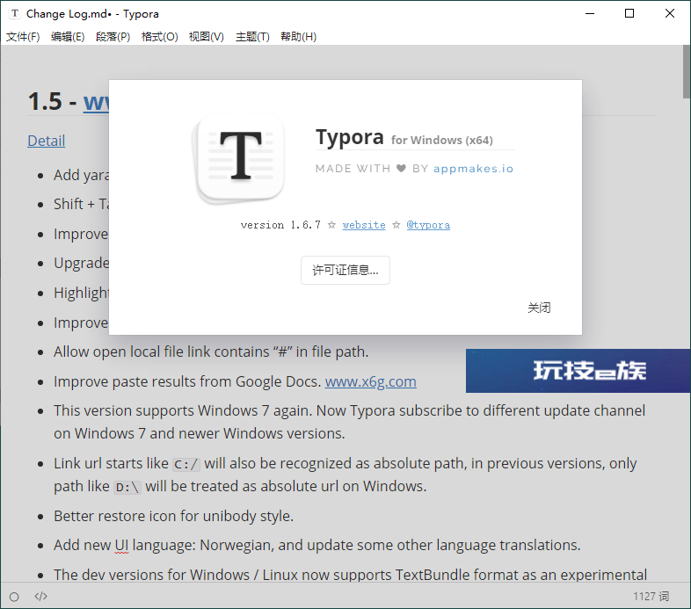691x609 pixels.
Task: Click the inline code D:\
Action: pos(127,488)
